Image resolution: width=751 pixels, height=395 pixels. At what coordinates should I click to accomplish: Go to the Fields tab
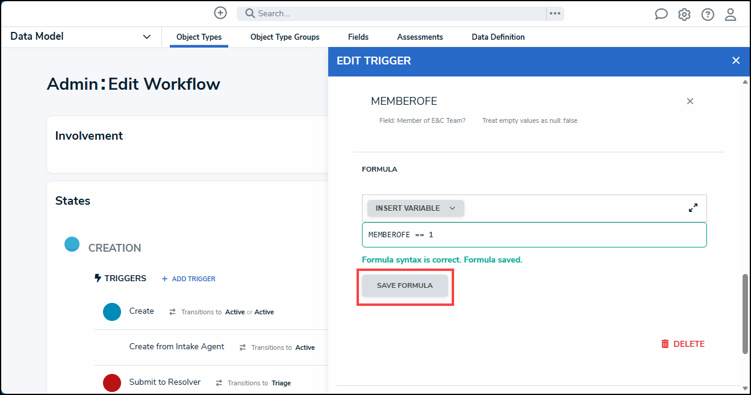point(358,37)
